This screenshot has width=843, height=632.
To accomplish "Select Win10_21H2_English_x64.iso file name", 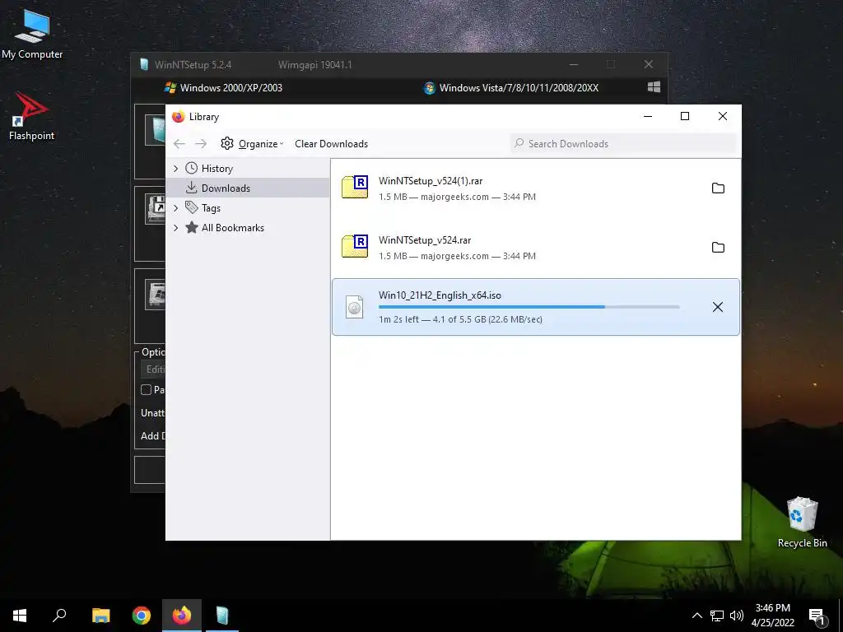I will coord(440,295).
